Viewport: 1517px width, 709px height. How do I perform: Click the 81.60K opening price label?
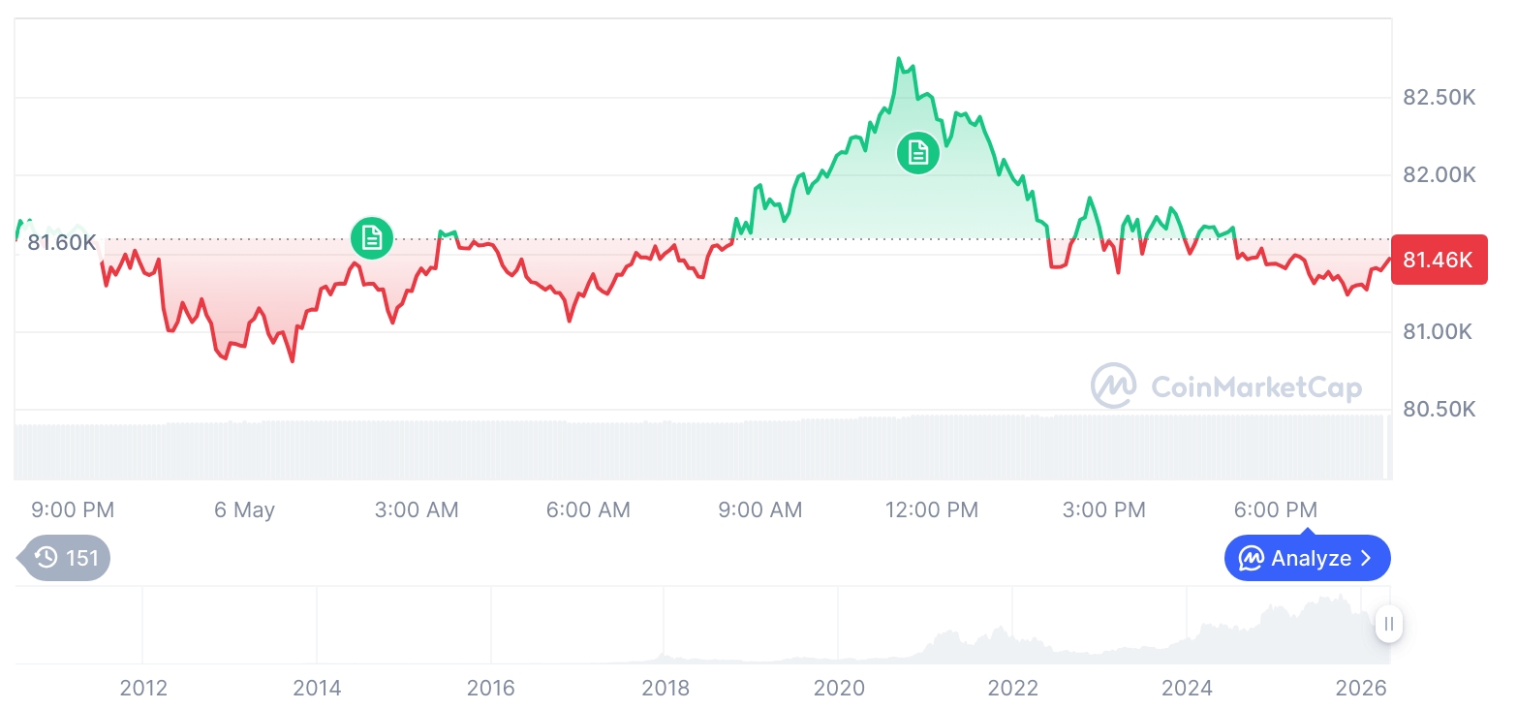pyautogui.click(x=61, y=243)
